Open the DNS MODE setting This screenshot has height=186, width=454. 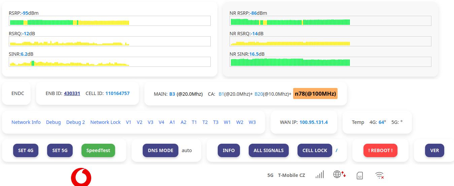pyautogui.click(x=161, y=150)
